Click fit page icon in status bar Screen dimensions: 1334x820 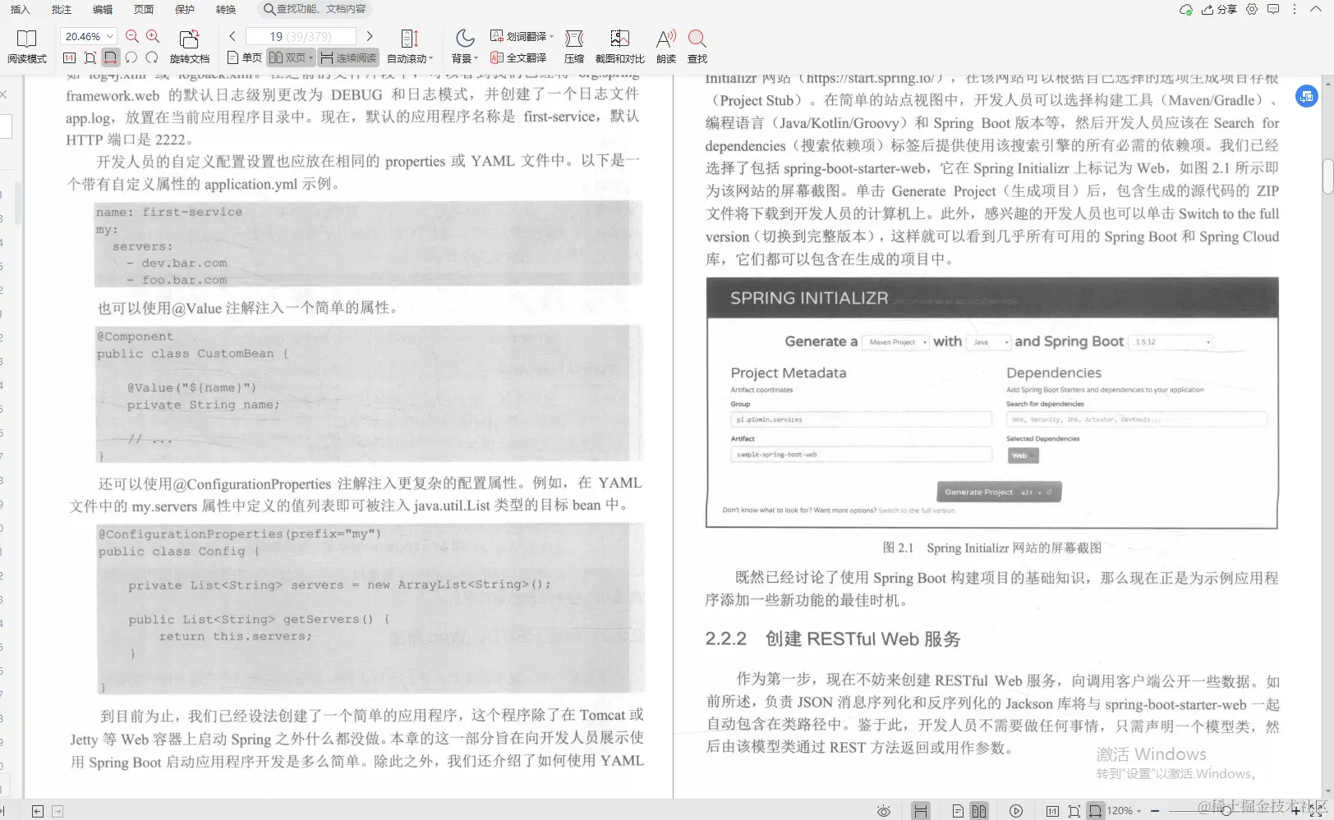click(1074, 811)
